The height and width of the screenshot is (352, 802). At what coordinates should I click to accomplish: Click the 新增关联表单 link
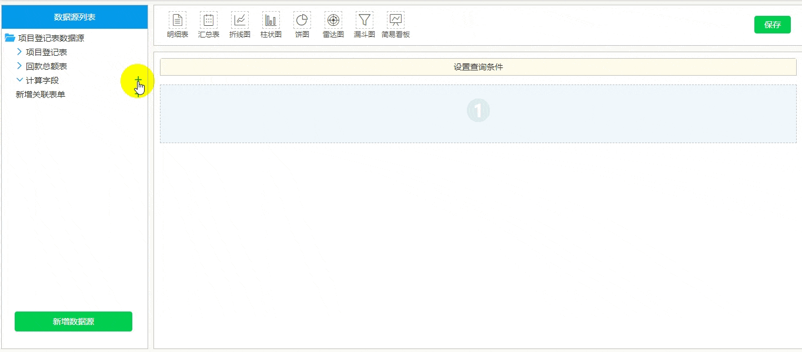(x=41, y=94)
